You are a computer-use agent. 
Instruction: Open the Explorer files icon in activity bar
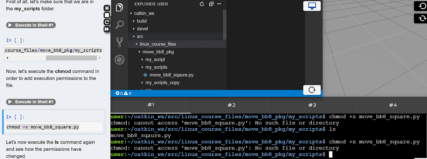(x=120, y=7)
